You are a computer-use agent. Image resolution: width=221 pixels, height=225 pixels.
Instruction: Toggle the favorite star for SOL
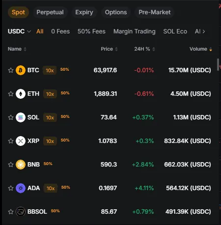coord(11,117)
